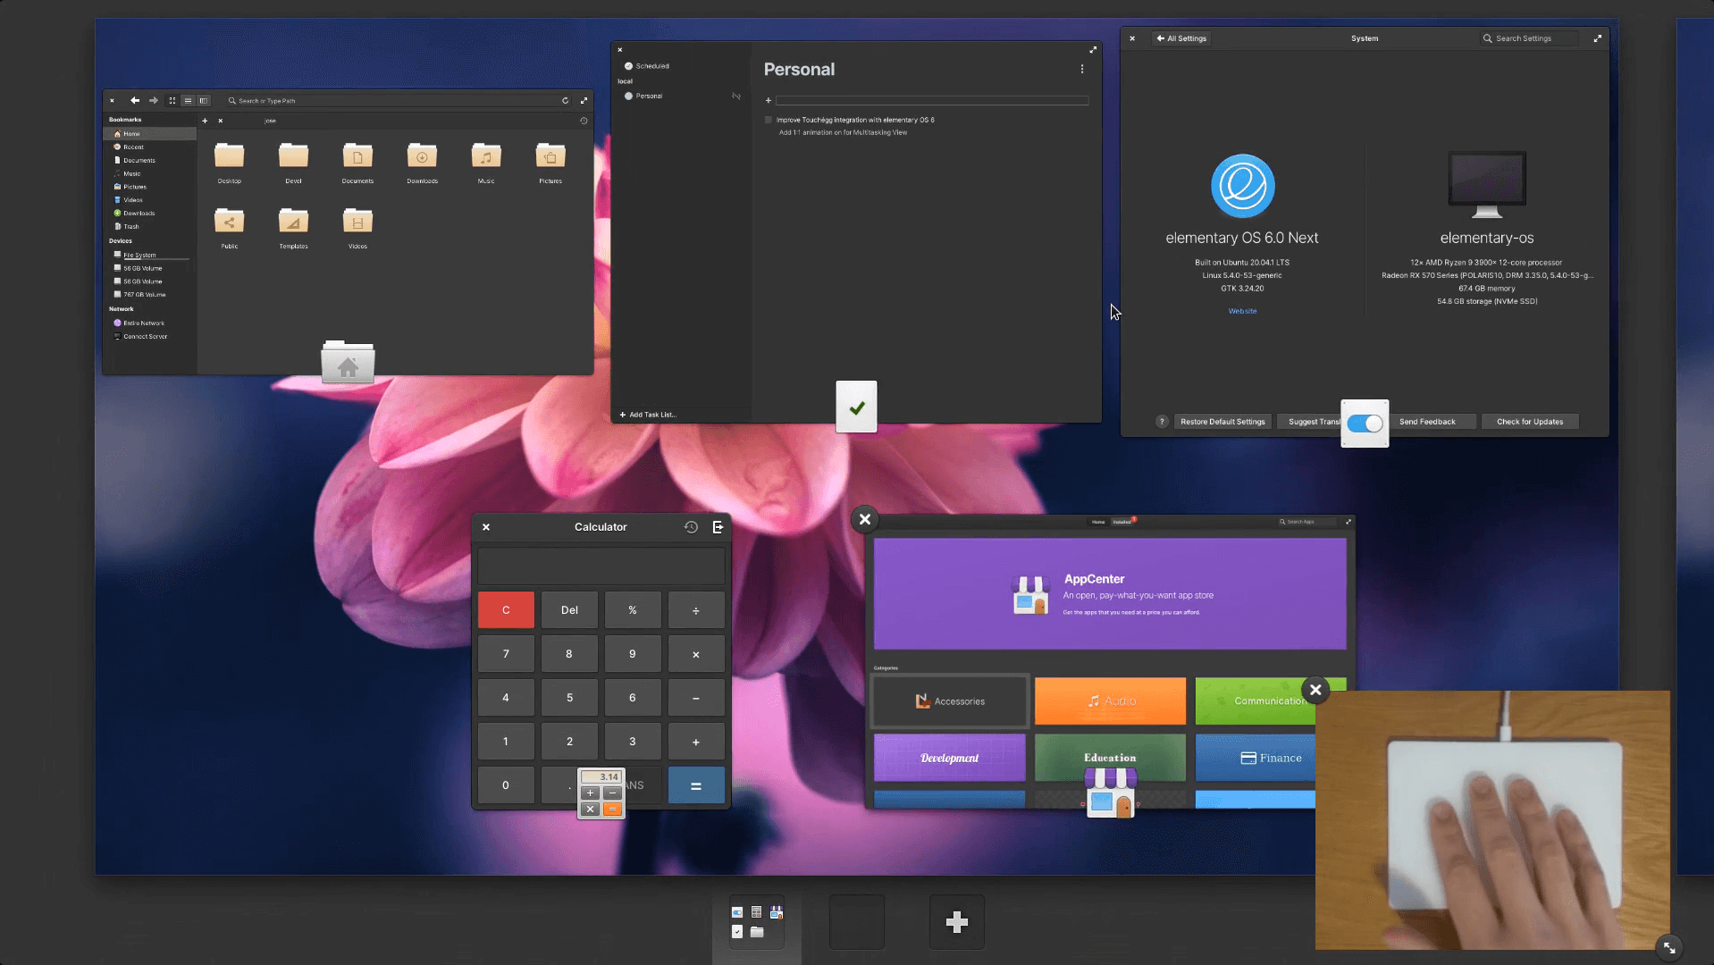1714x965 pixels.
Task: Click the refresh icon in Files search bar
Action: (566, 100)
